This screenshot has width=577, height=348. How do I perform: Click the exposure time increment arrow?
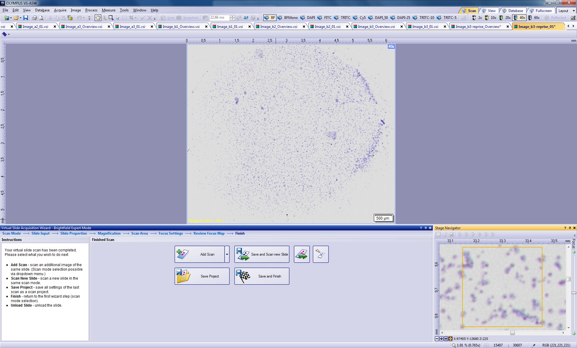tap(232, 16)
